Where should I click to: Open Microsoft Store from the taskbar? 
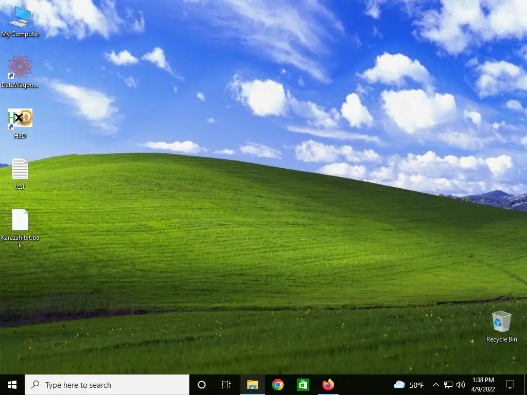[303, 385]
